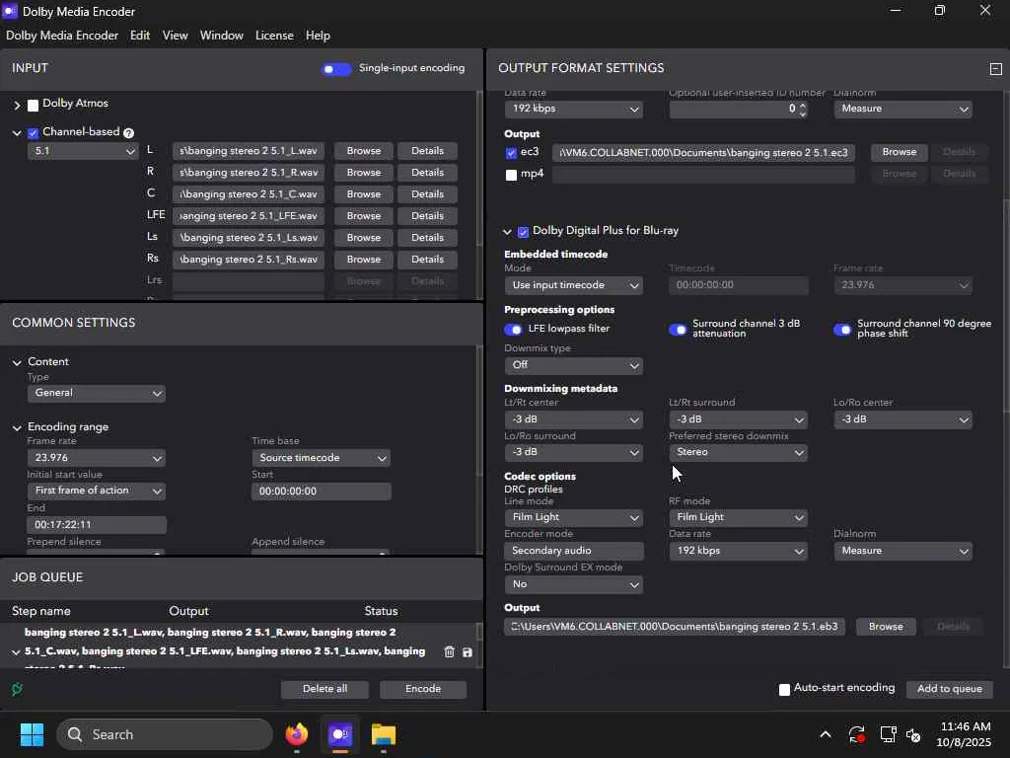Screen dimensions: 1010x758
Task: Open the Time base Source timecode dropdown
Action: (x=321, y=458)
